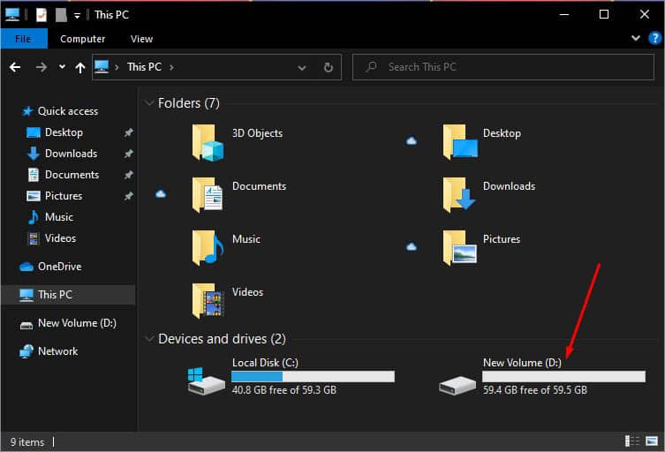
Task: Open the Computer ribbon tab
Action: click(x=83, y=39)
